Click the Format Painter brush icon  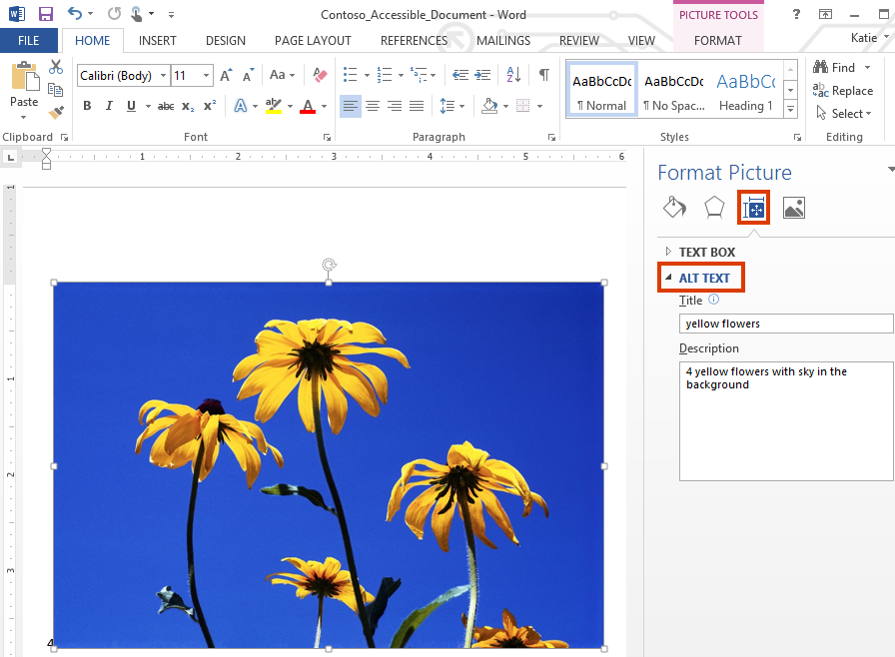click(56, 112)
